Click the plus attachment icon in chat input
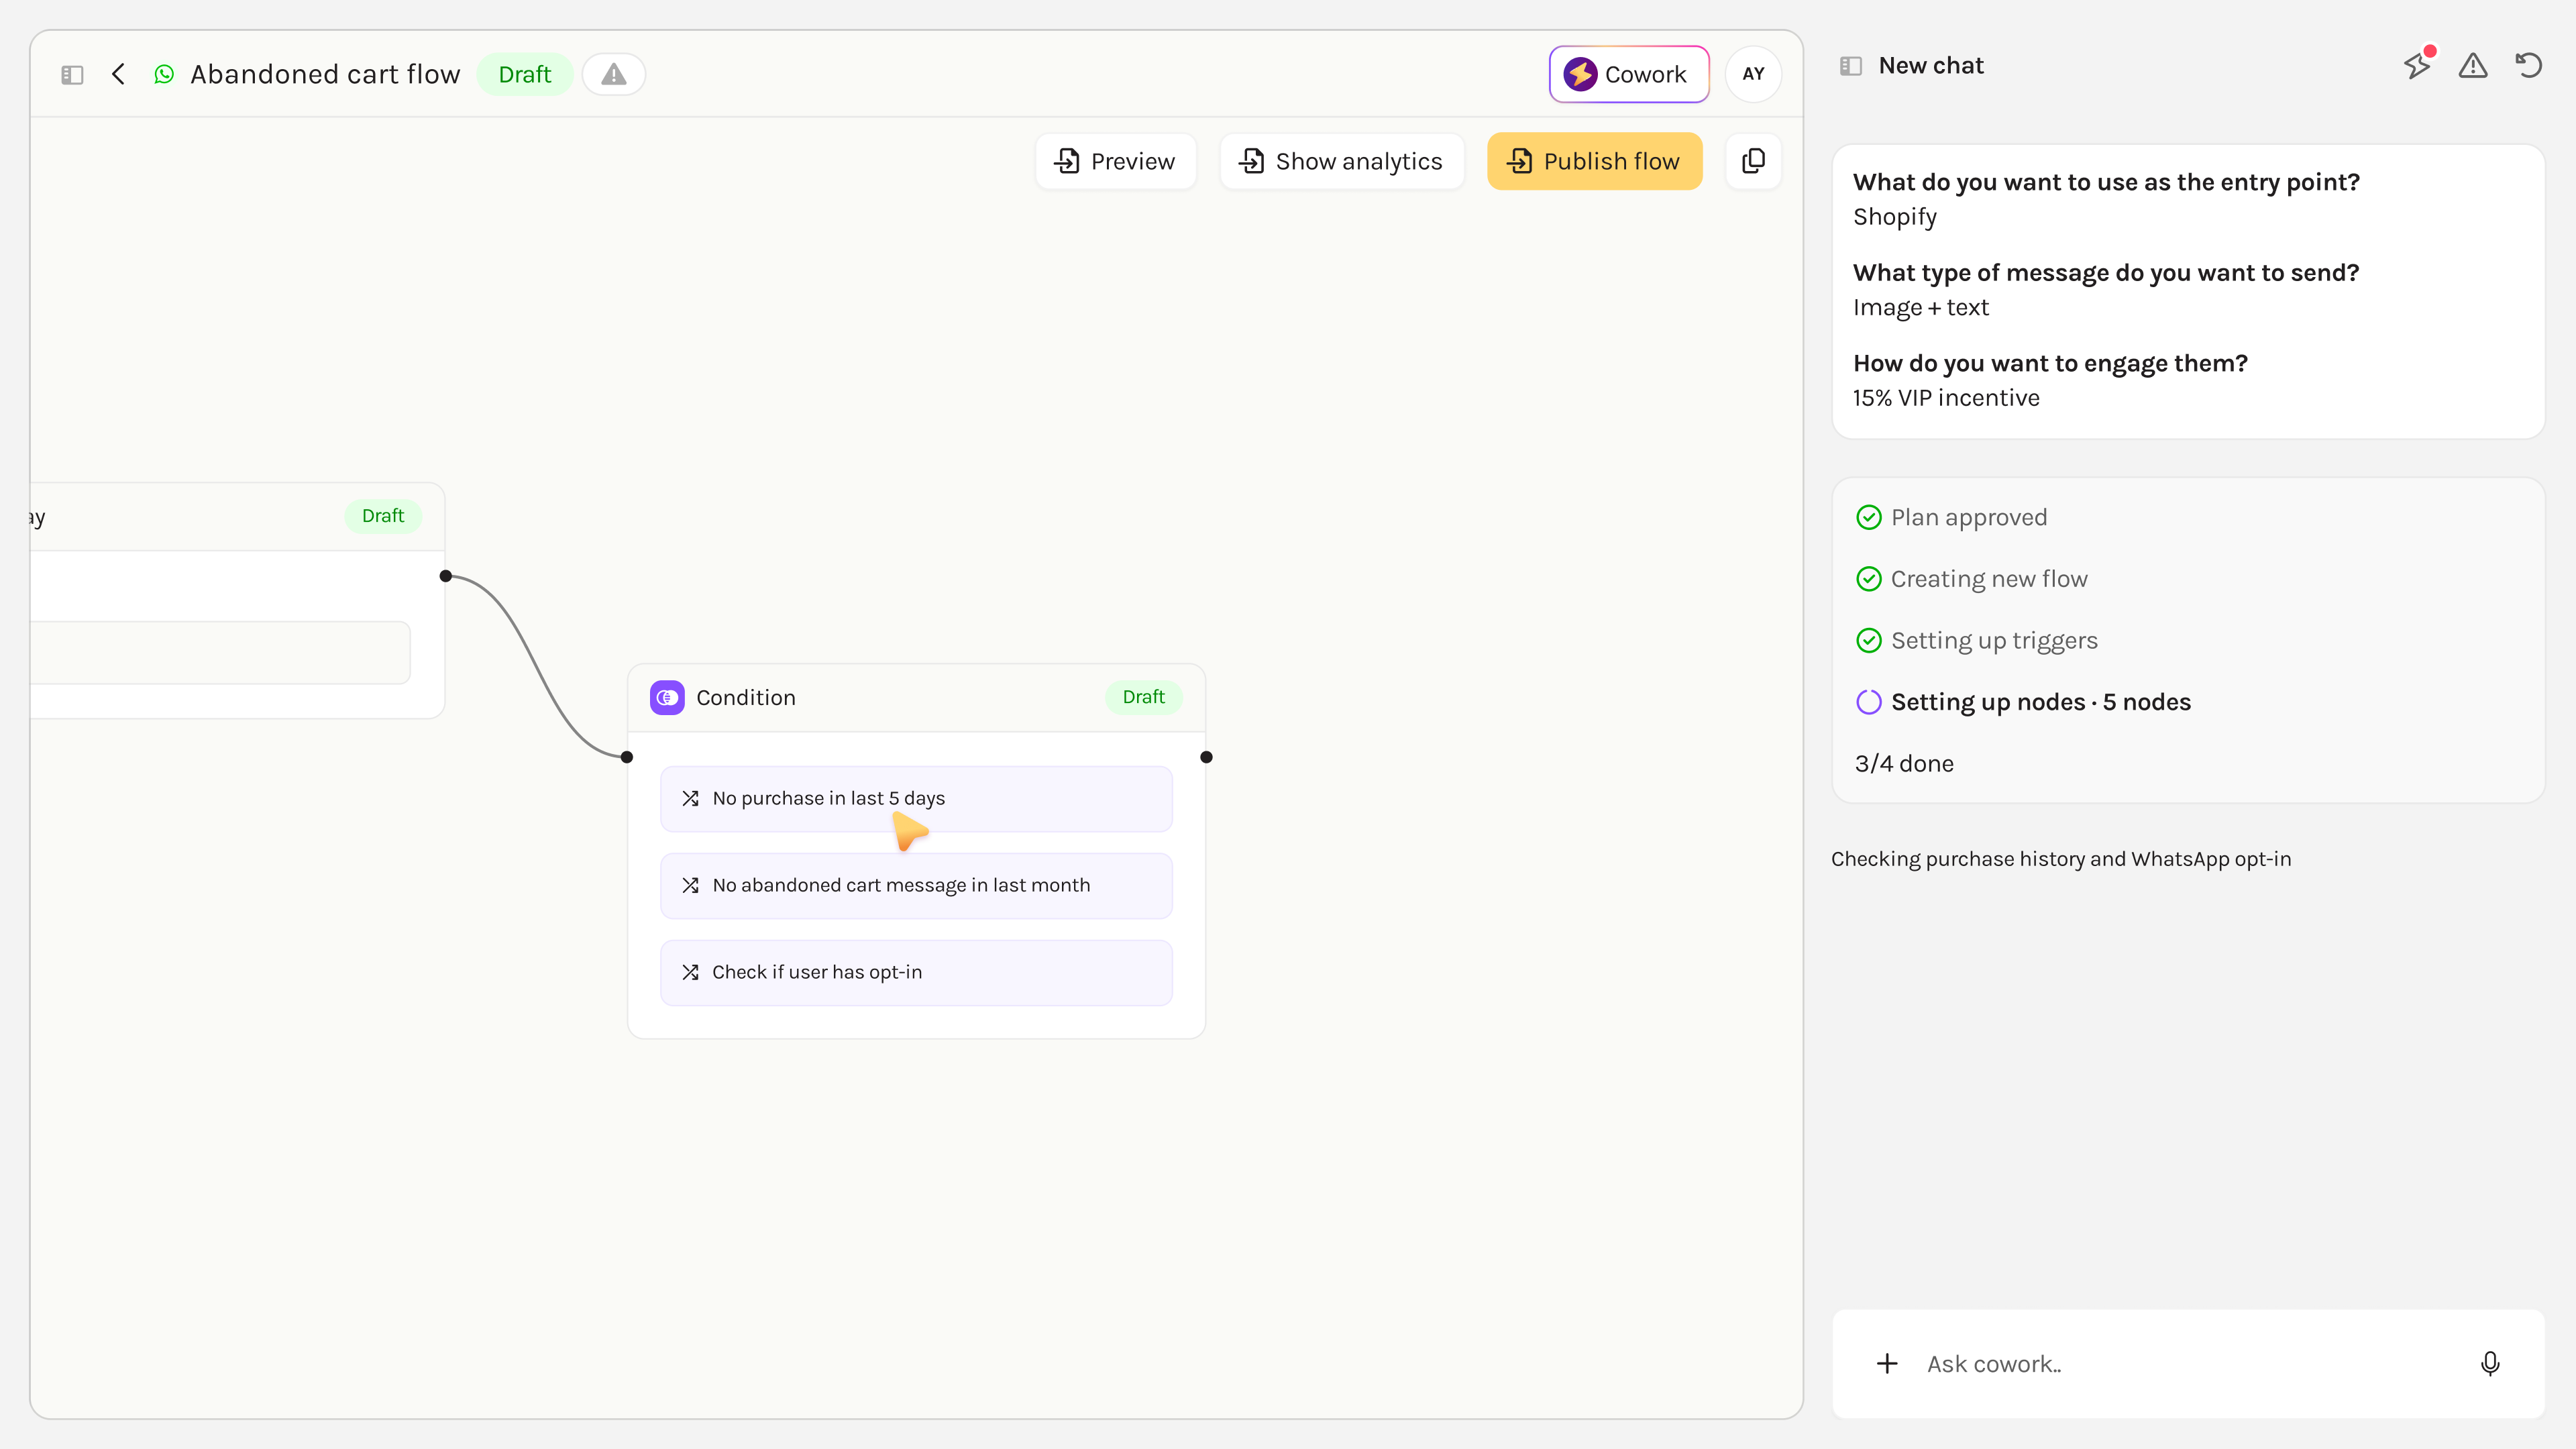This screenshot has height=1449, width=2576. pos(1887,1364)
